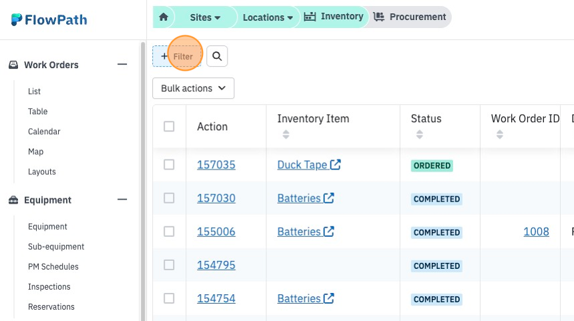Screen dimensions: 574x321
Task: Open external link icon for Batteries in row 154754
Action: [329, 298]
